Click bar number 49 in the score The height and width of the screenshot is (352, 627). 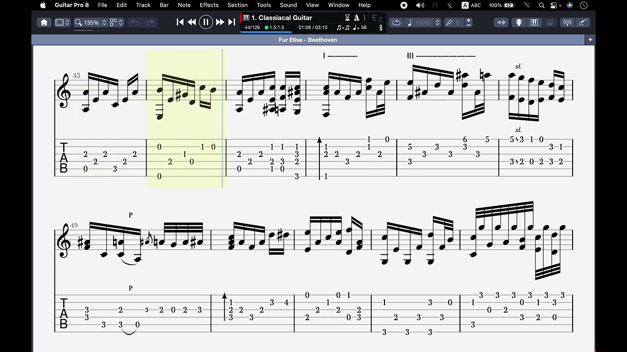[x=74, y=225]
